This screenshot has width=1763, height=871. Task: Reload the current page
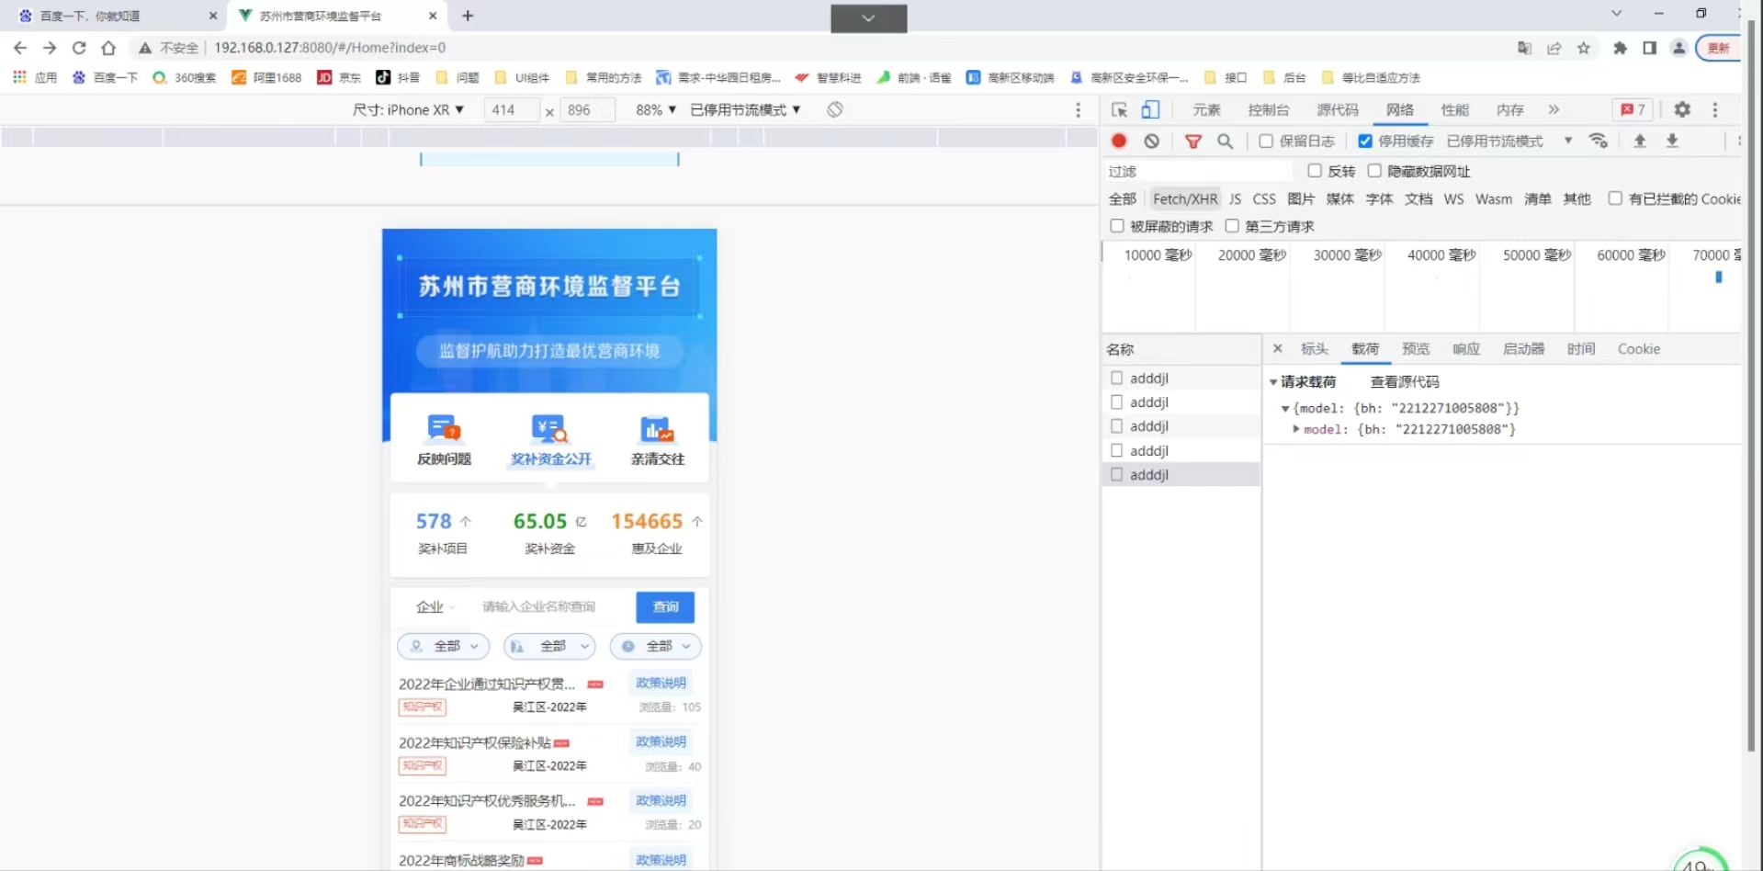point(79,48)
